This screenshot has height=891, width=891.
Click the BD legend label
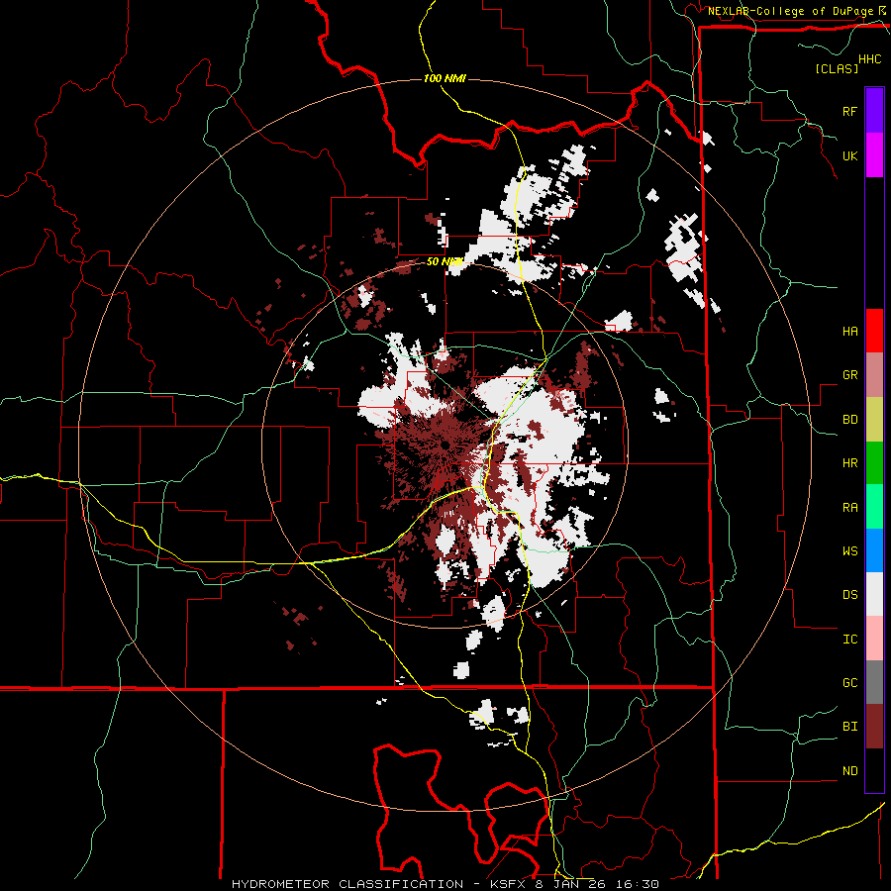point(849,420)
